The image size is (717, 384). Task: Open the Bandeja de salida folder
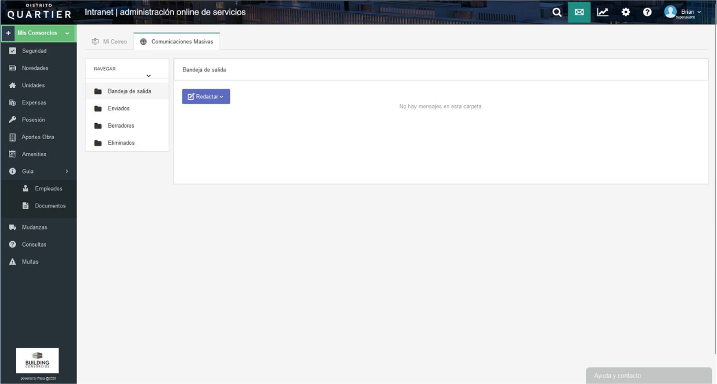[x=127, y=91]
